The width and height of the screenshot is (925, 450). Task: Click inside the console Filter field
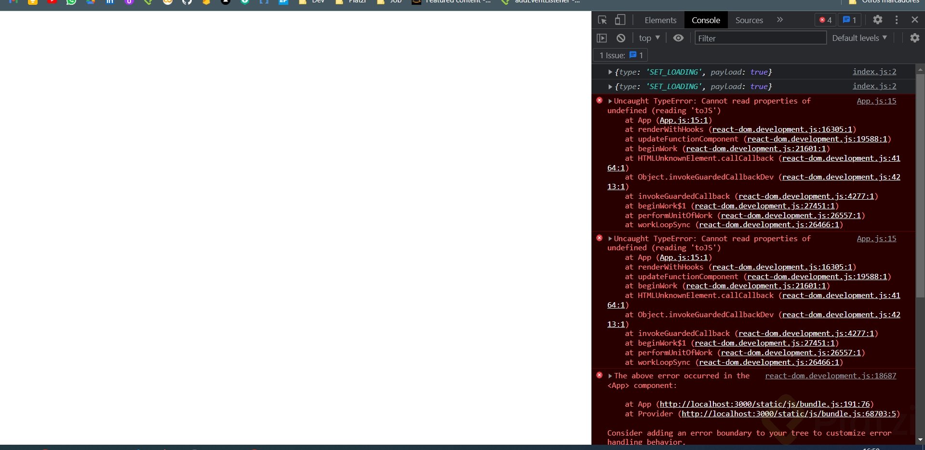(760, 38)
